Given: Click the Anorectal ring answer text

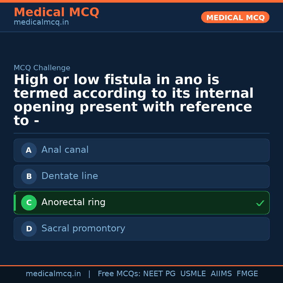Looking at the screenshot, I should coord(73,202).
